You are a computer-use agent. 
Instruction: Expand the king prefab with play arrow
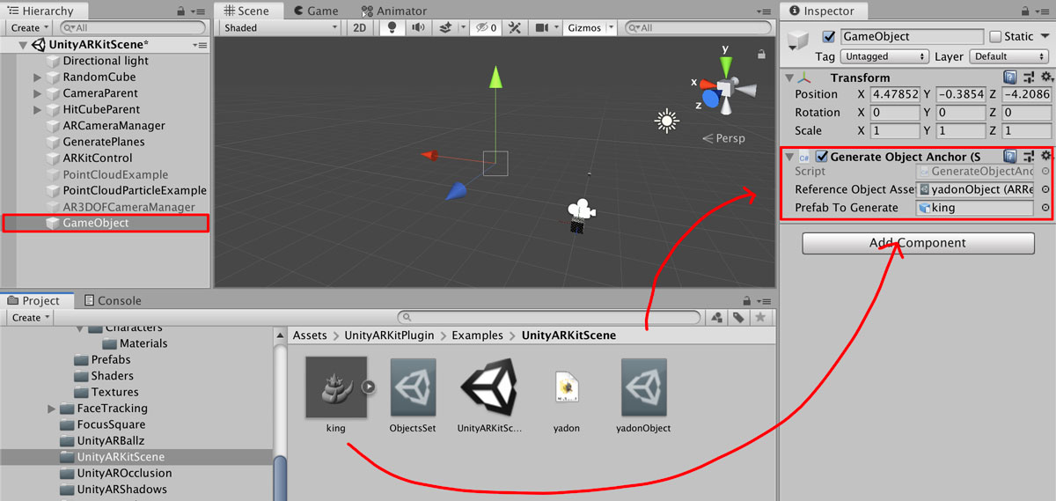click(369, 385)
